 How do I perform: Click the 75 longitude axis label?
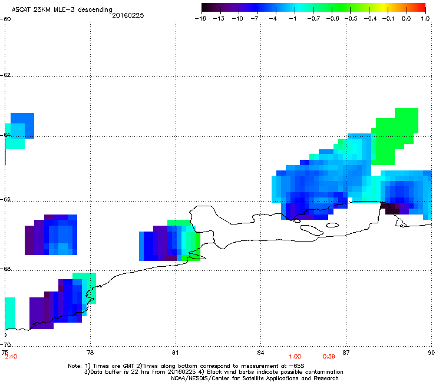(x=5, y=353)
